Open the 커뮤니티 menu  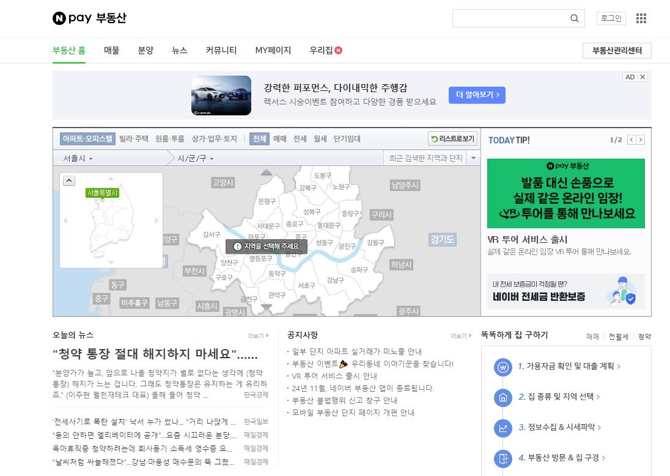pyautogui.click(x=221, y=50)
